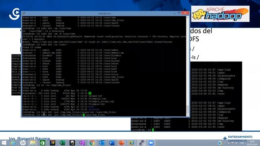Viewport: 260px width, 146px height.
Task: Open Zoom from the taskbar
Action: (x=151, y=143)
